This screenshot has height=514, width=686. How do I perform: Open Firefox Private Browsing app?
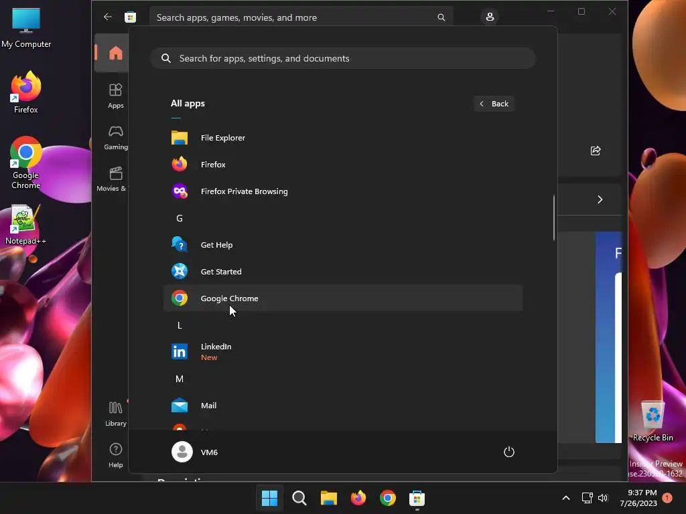coord(343,191)
